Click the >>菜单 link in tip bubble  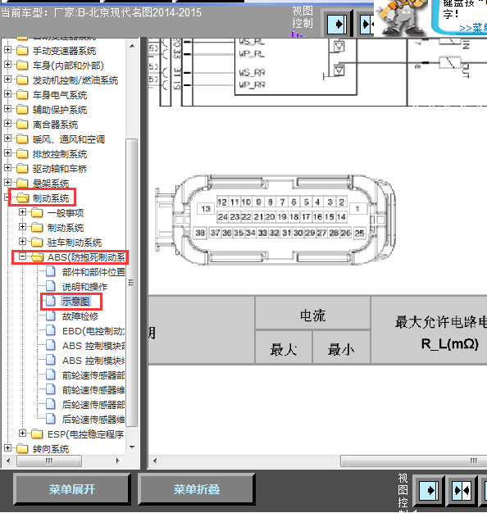[x=472, y=28]
